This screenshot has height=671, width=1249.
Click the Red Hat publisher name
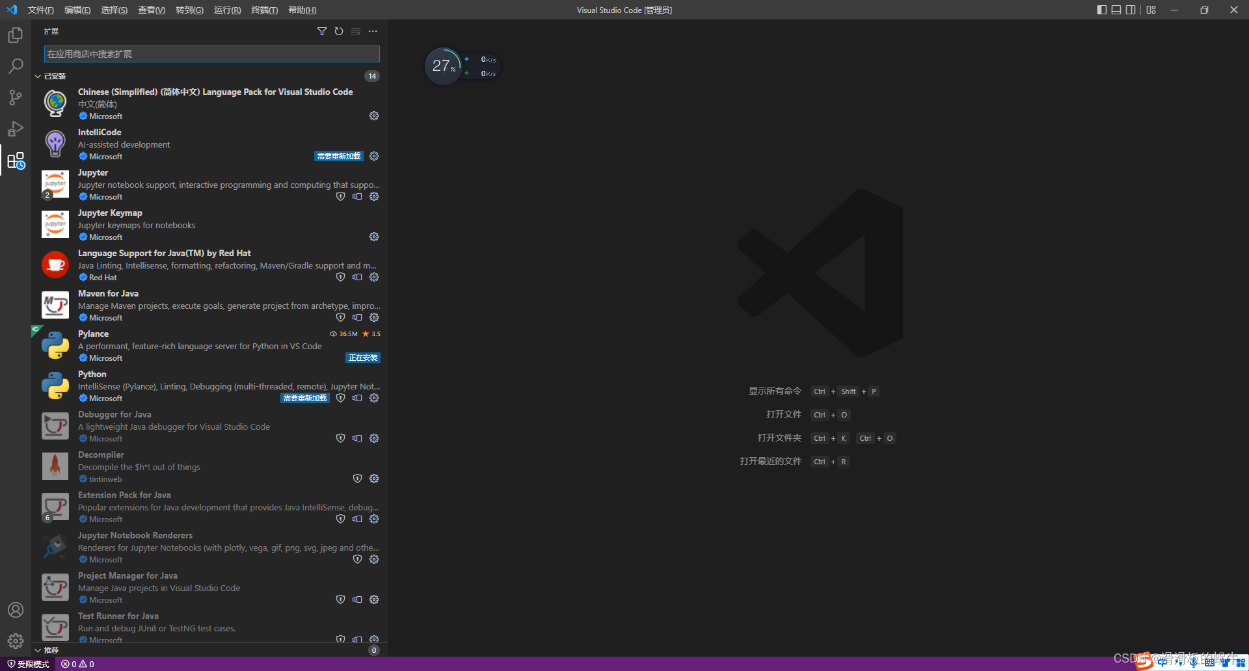(x=103, y=278)
